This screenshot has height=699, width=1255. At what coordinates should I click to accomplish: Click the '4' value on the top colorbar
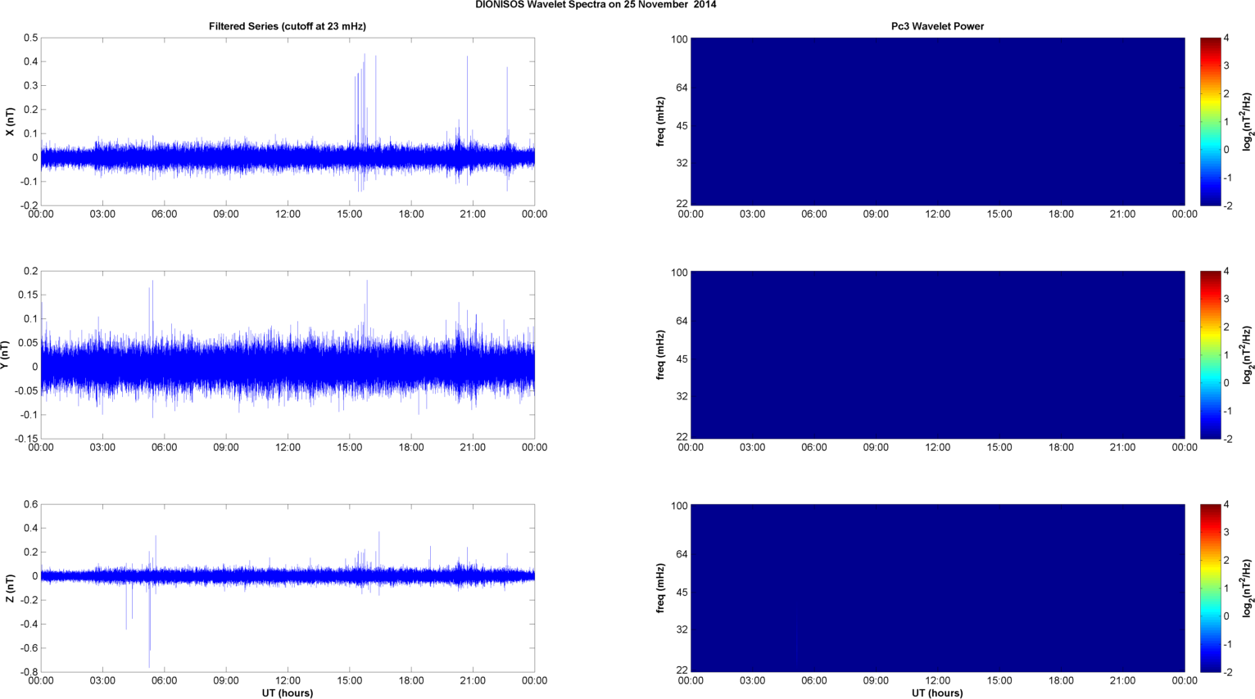1226,38
